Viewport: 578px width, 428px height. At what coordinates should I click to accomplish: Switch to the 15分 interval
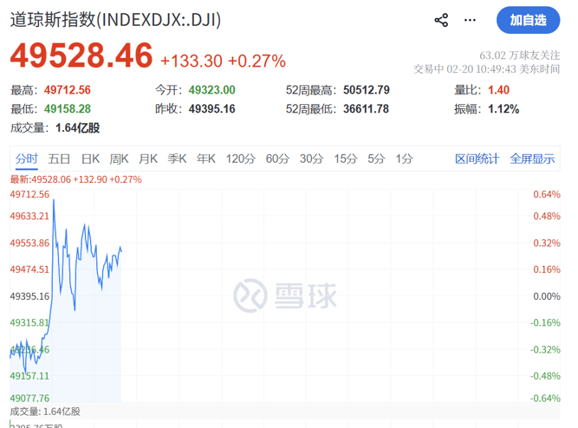[346, 159]
